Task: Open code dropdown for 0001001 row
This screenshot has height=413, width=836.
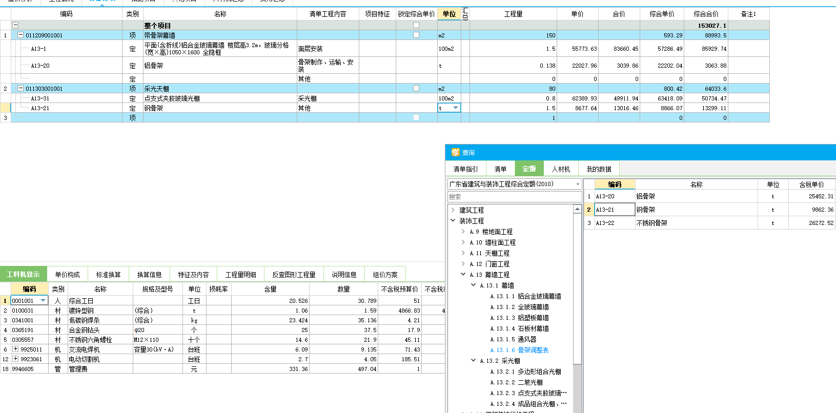Action: tap(43, 300)
